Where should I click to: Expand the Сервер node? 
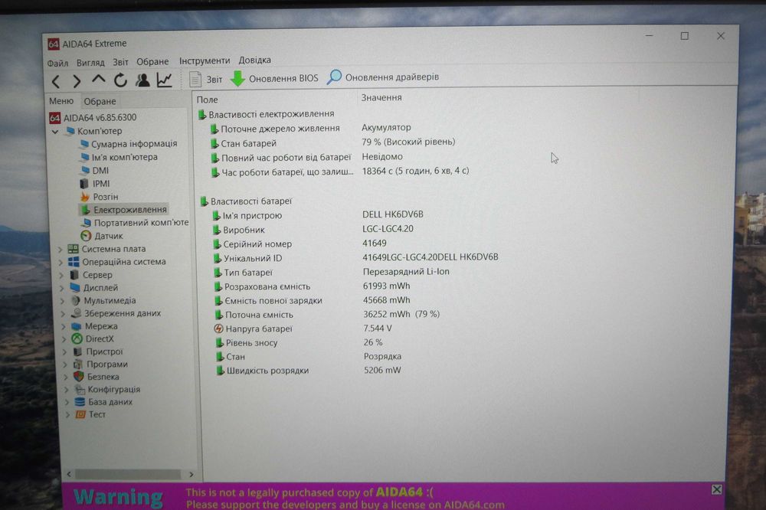pos(61,275)
